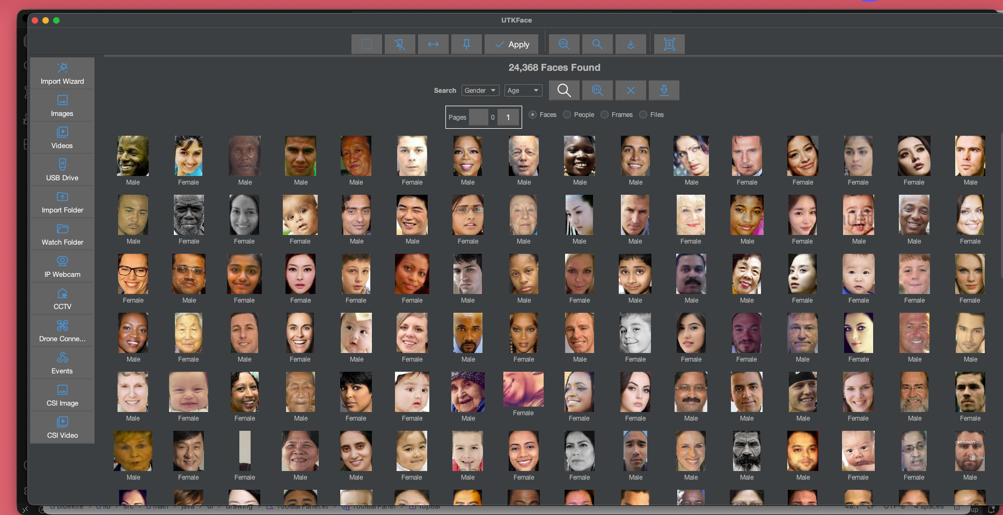Launch the Import Wizard

(x=62, y=73)
